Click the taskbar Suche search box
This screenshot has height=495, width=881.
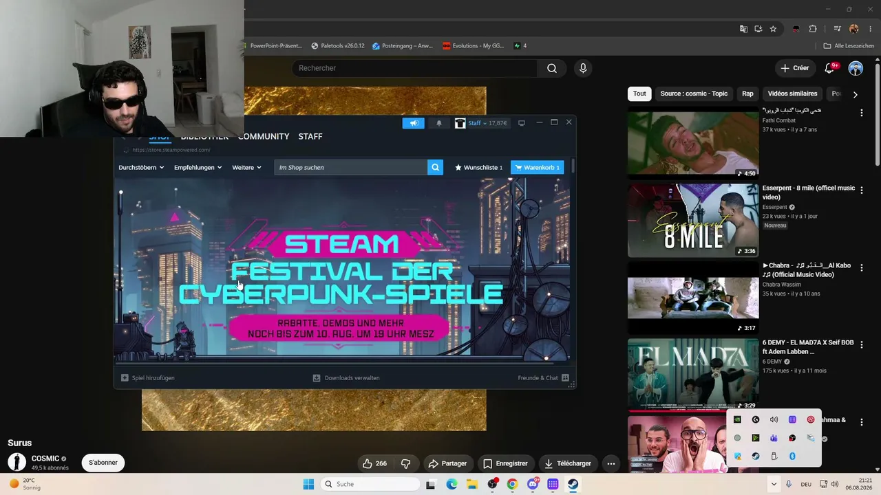coord(371,484)
